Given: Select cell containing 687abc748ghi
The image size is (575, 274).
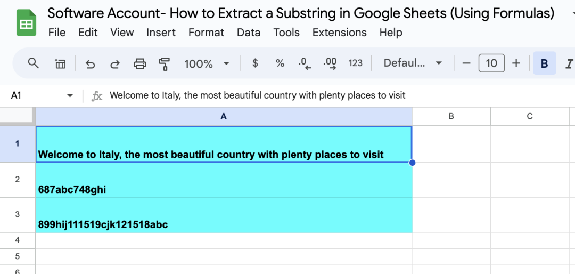Looking at the screenshot, I should (224, 180).
